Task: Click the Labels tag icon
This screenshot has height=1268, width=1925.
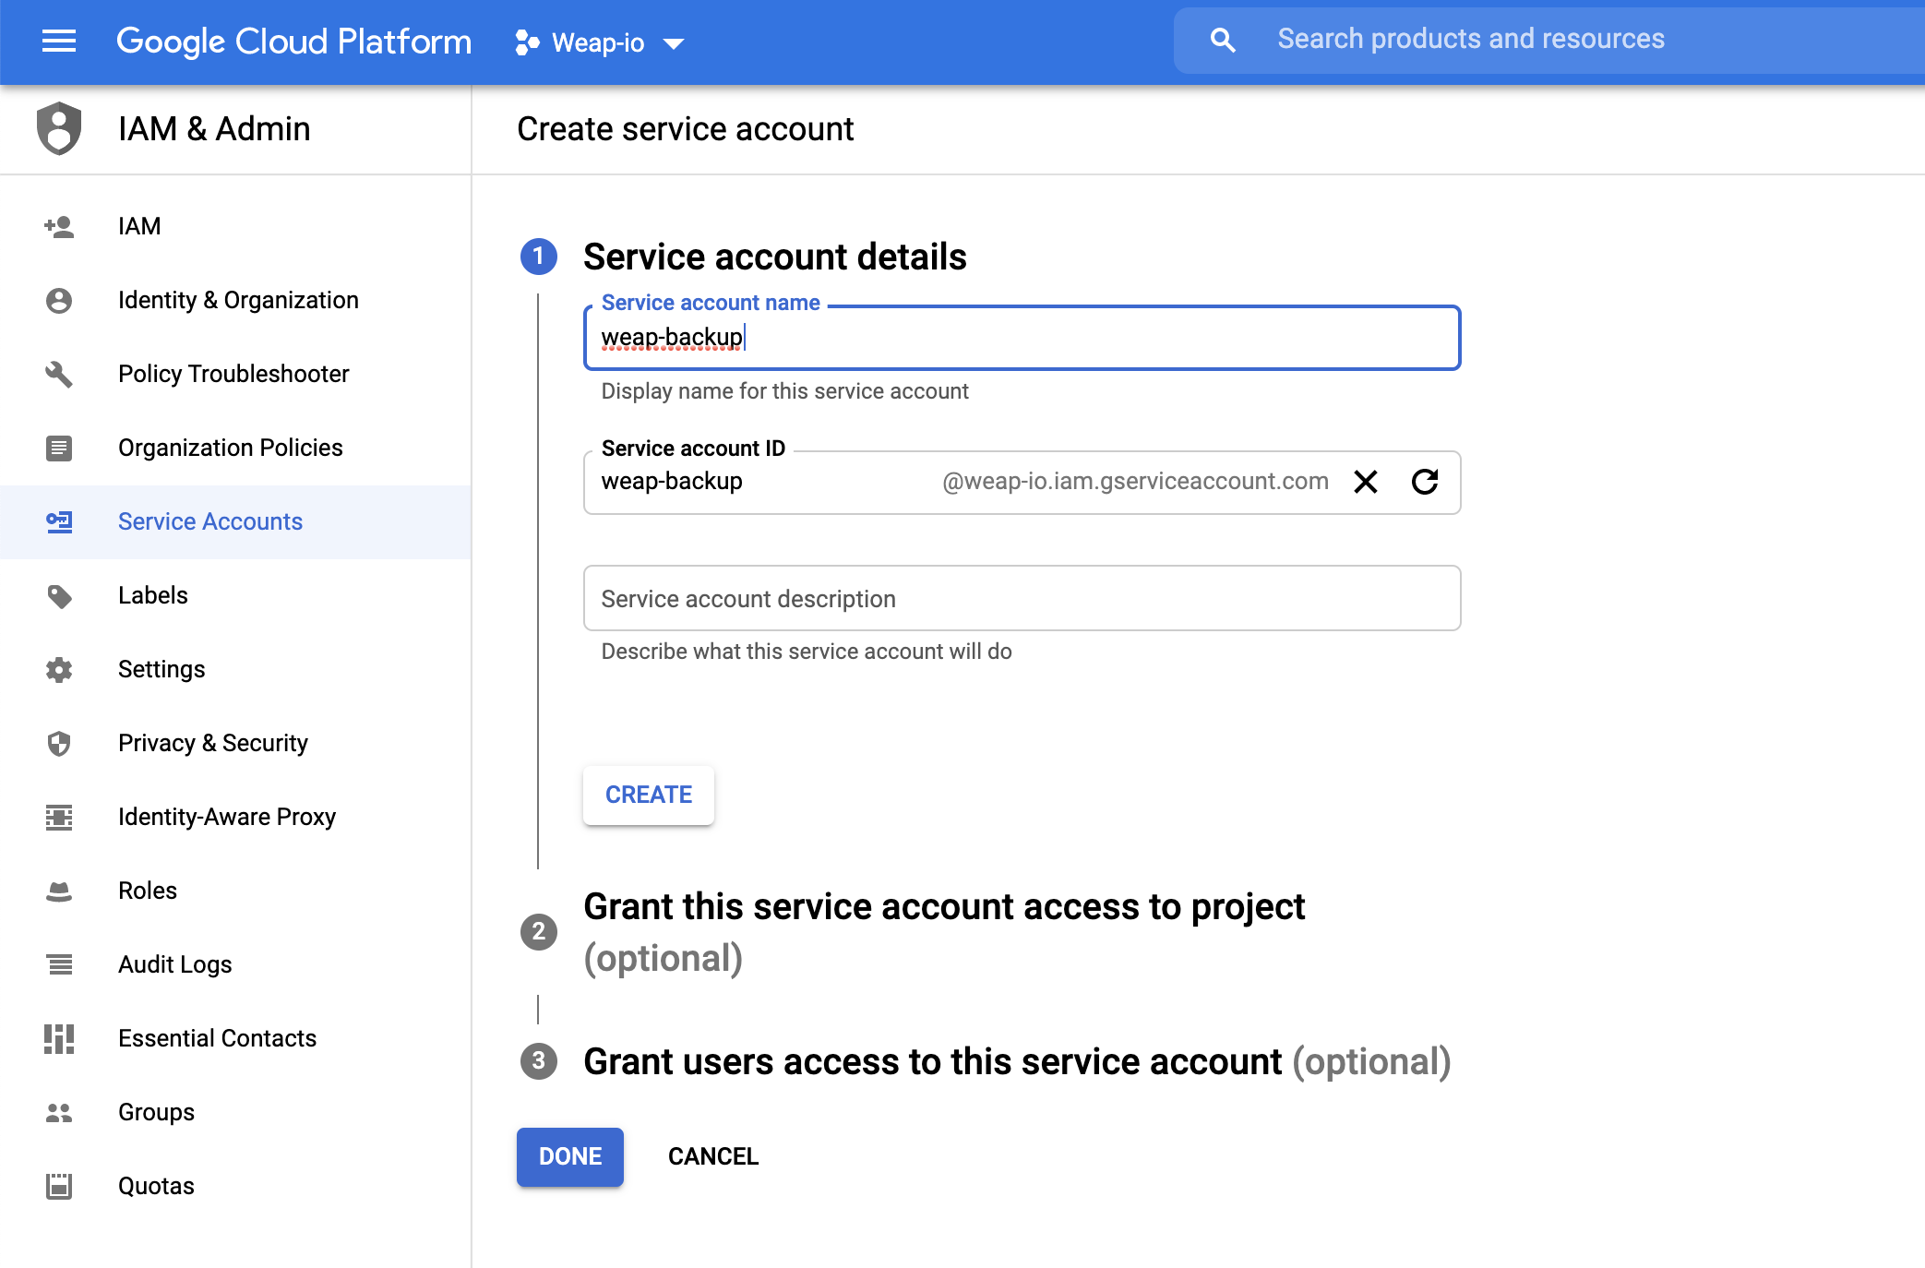Action: (x=59, y=596)
